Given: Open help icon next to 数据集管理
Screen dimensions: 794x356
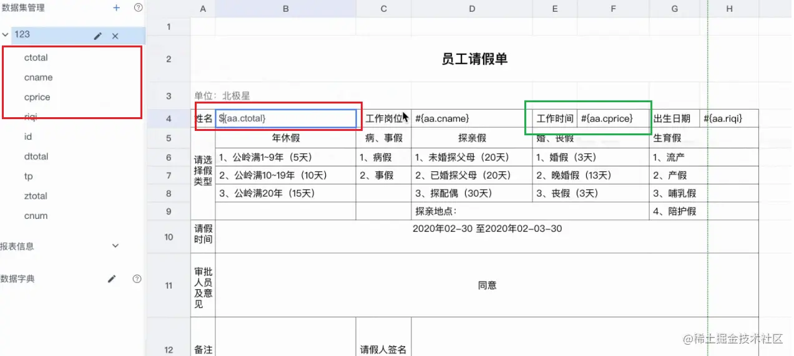Looking at the screenshot, I should (x=138, y=8).
